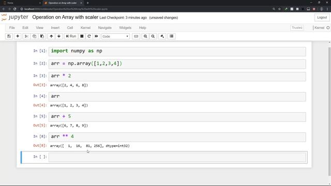Restart kernel and rerun all with fast-forward icon
Image resolution: width=331 pixels, height=186 pixels.
tap(96, 36)
